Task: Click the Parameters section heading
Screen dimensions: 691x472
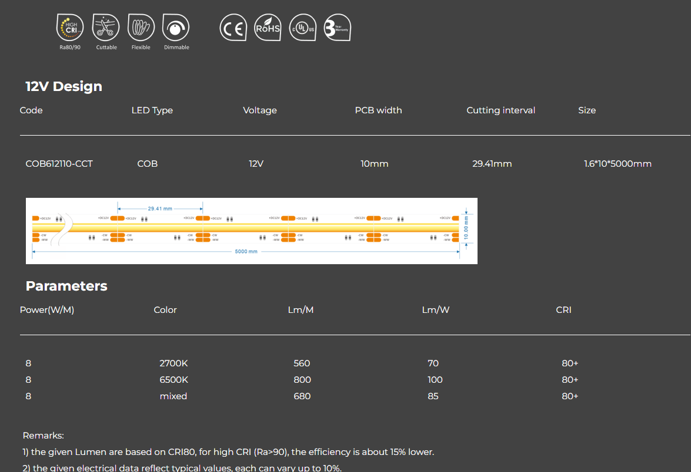Action: [66, 286]
